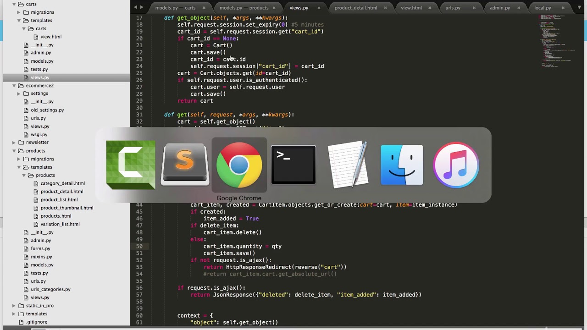This screenshot has height=330, width=587.
Task: Close the product_detail.html tab
Action: point(386,8)
